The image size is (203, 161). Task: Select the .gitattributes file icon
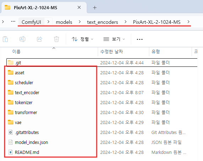[10, 133]
